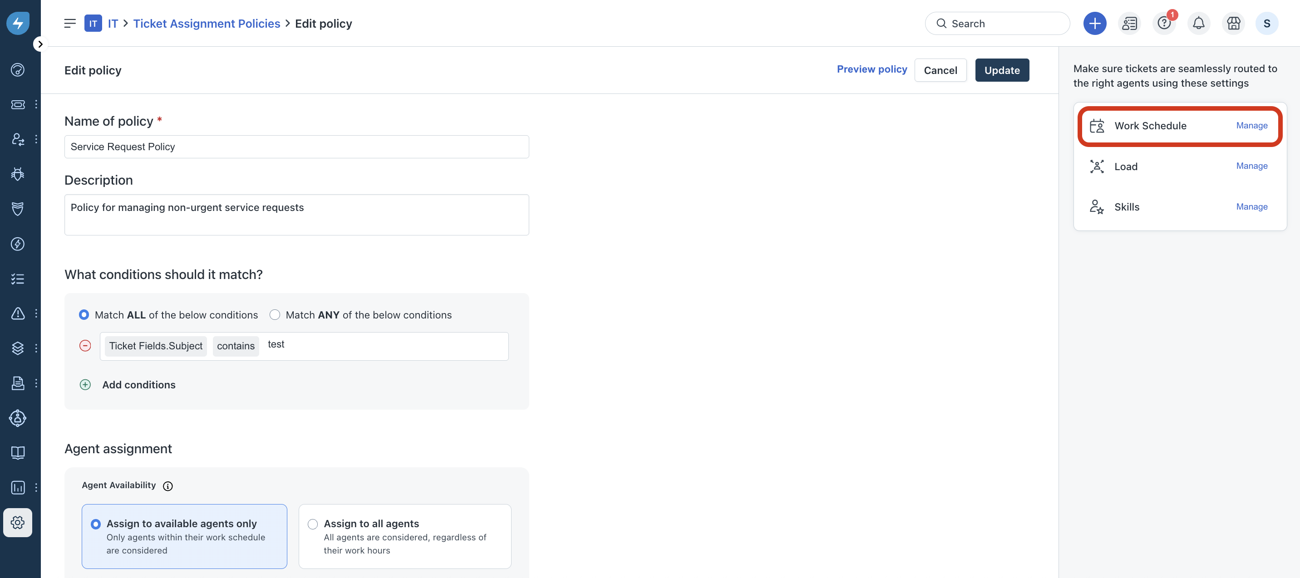The image size is (1300, 578).
Task: Click the help question mark icon
Action: 1164,23
